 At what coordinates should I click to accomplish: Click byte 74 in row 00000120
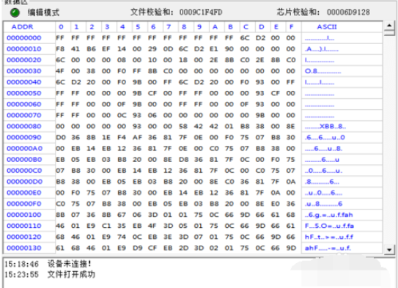pos(122,237)
